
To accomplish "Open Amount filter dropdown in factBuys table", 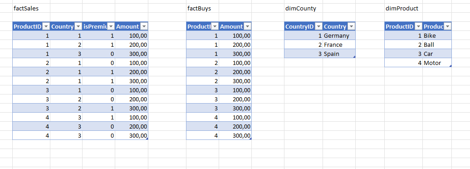I will (x=248, y=27).
